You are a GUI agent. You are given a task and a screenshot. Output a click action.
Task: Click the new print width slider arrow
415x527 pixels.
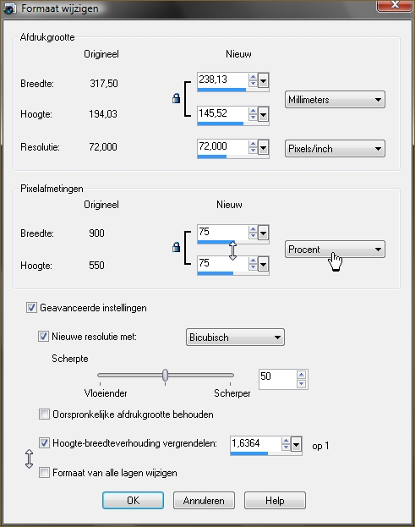click(263, 80)
